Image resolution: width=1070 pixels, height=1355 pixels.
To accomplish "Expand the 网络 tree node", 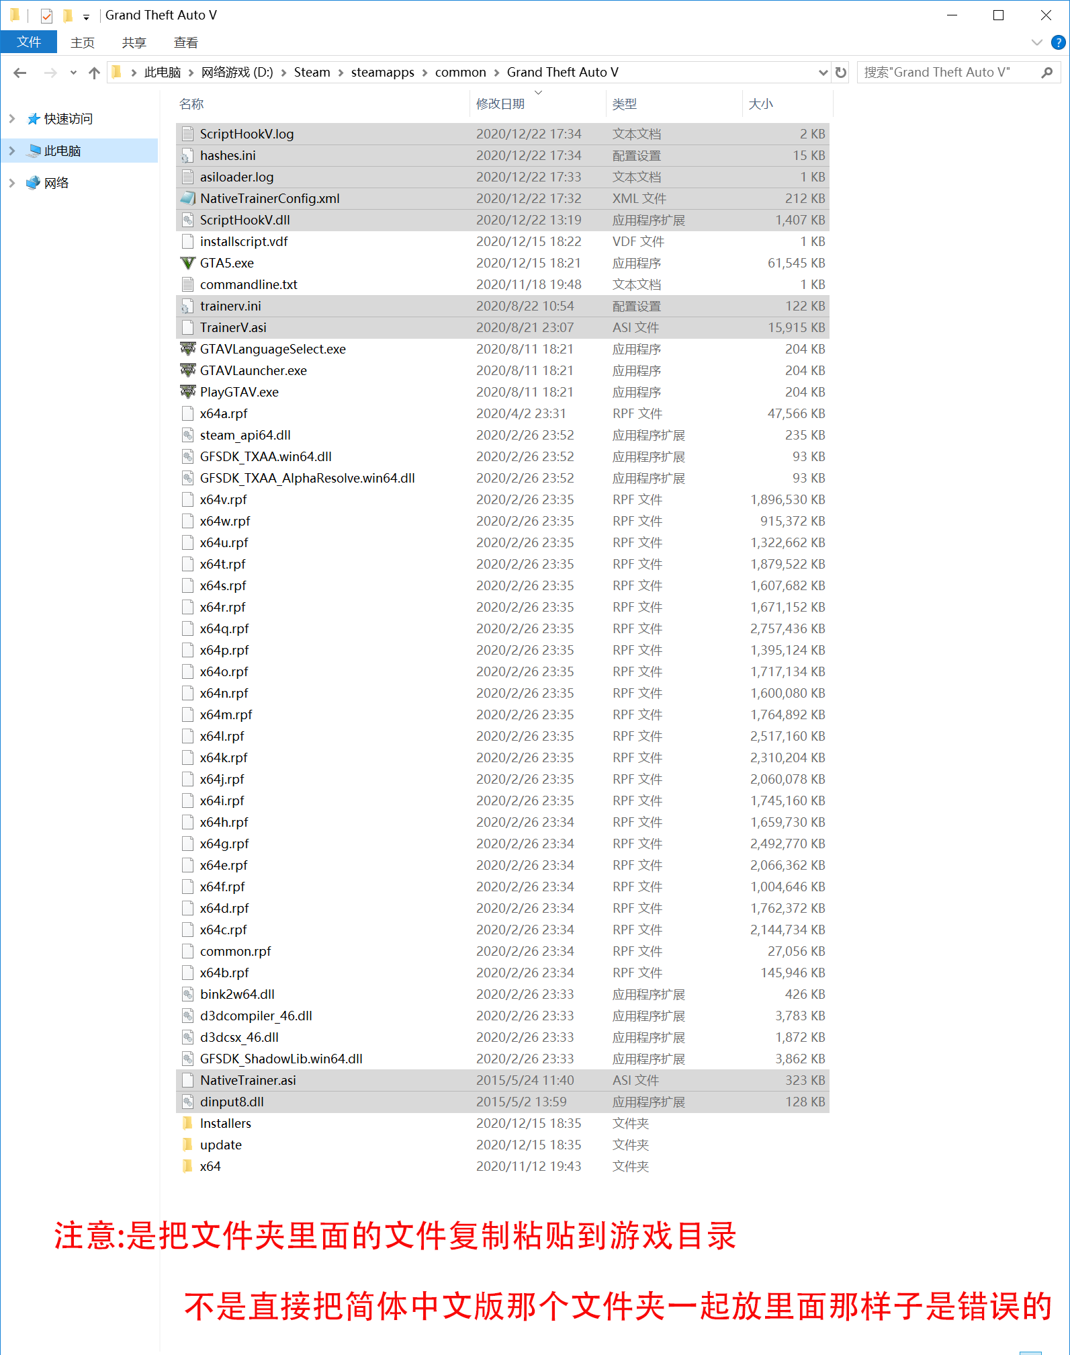I will tap(12, 183).
